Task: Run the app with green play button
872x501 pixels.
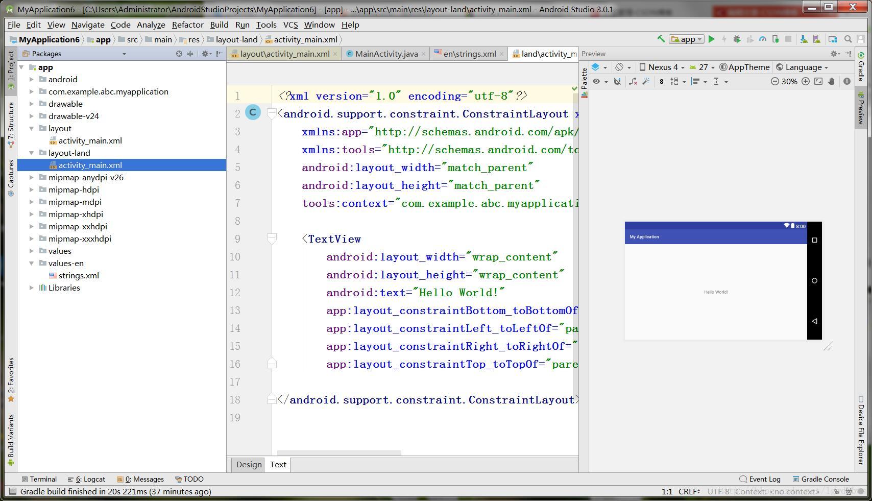Action: pos(711,39)
